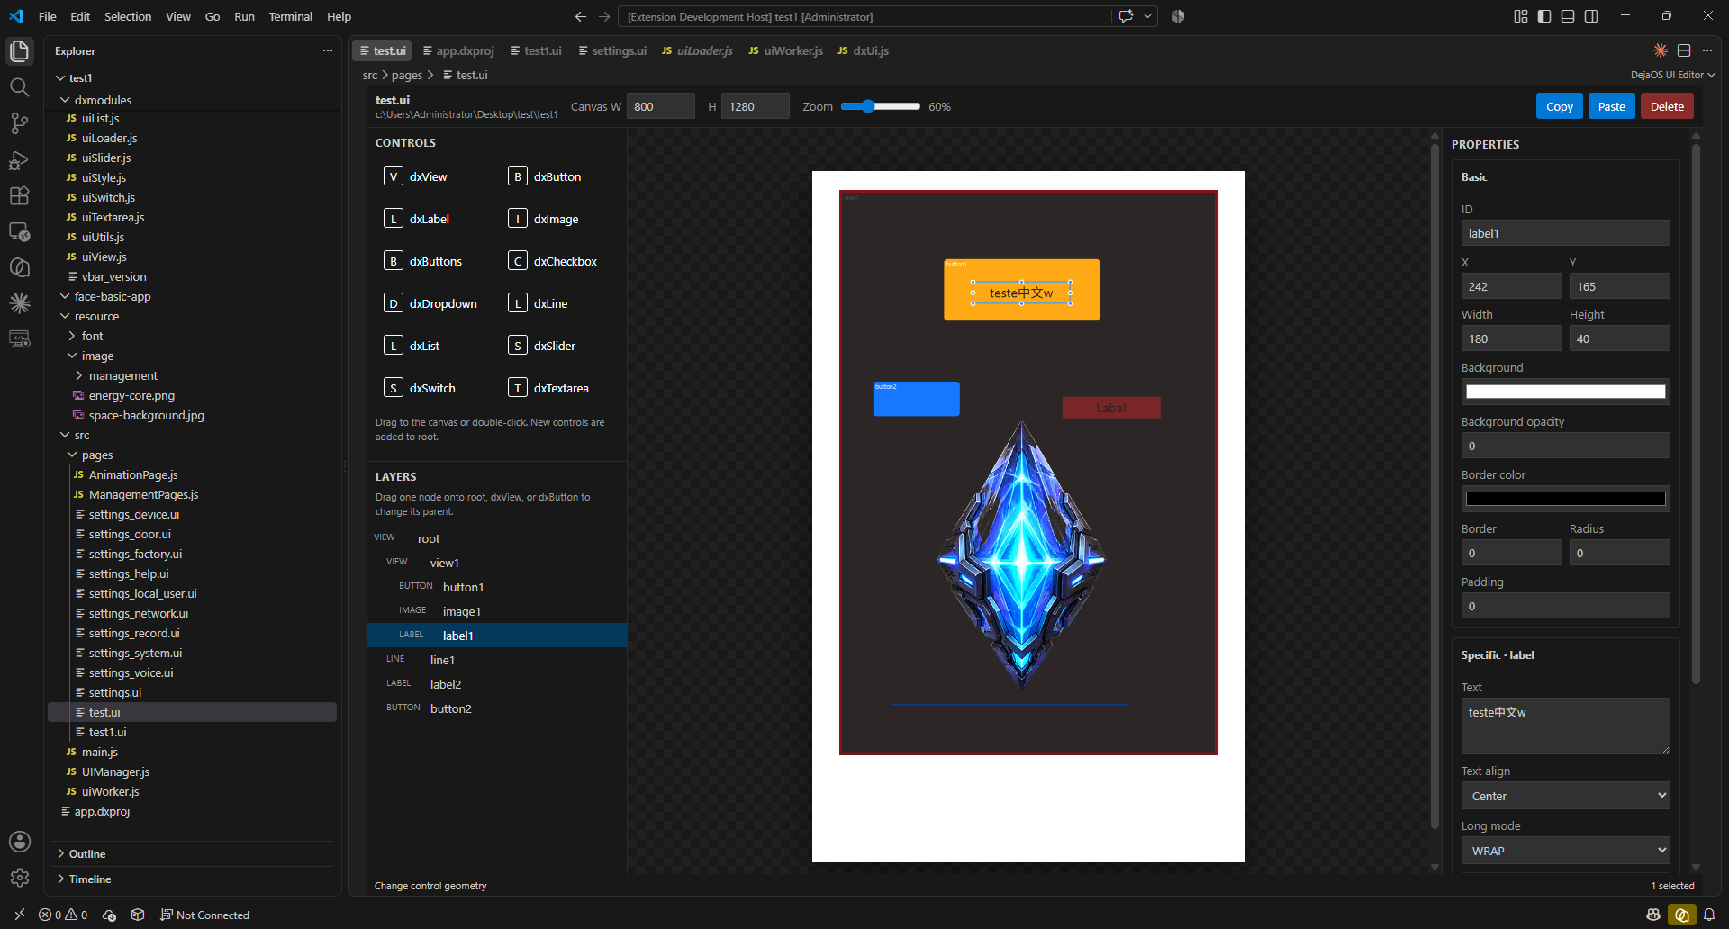Open Text align Center dropdown
Screen dimensions: 1729x929
pyautogui.click(x=1565, y=796)
